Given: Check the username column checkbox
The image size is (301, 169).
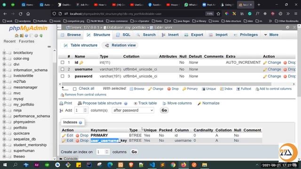Looking at the screenshot, I should click(63, 69).
